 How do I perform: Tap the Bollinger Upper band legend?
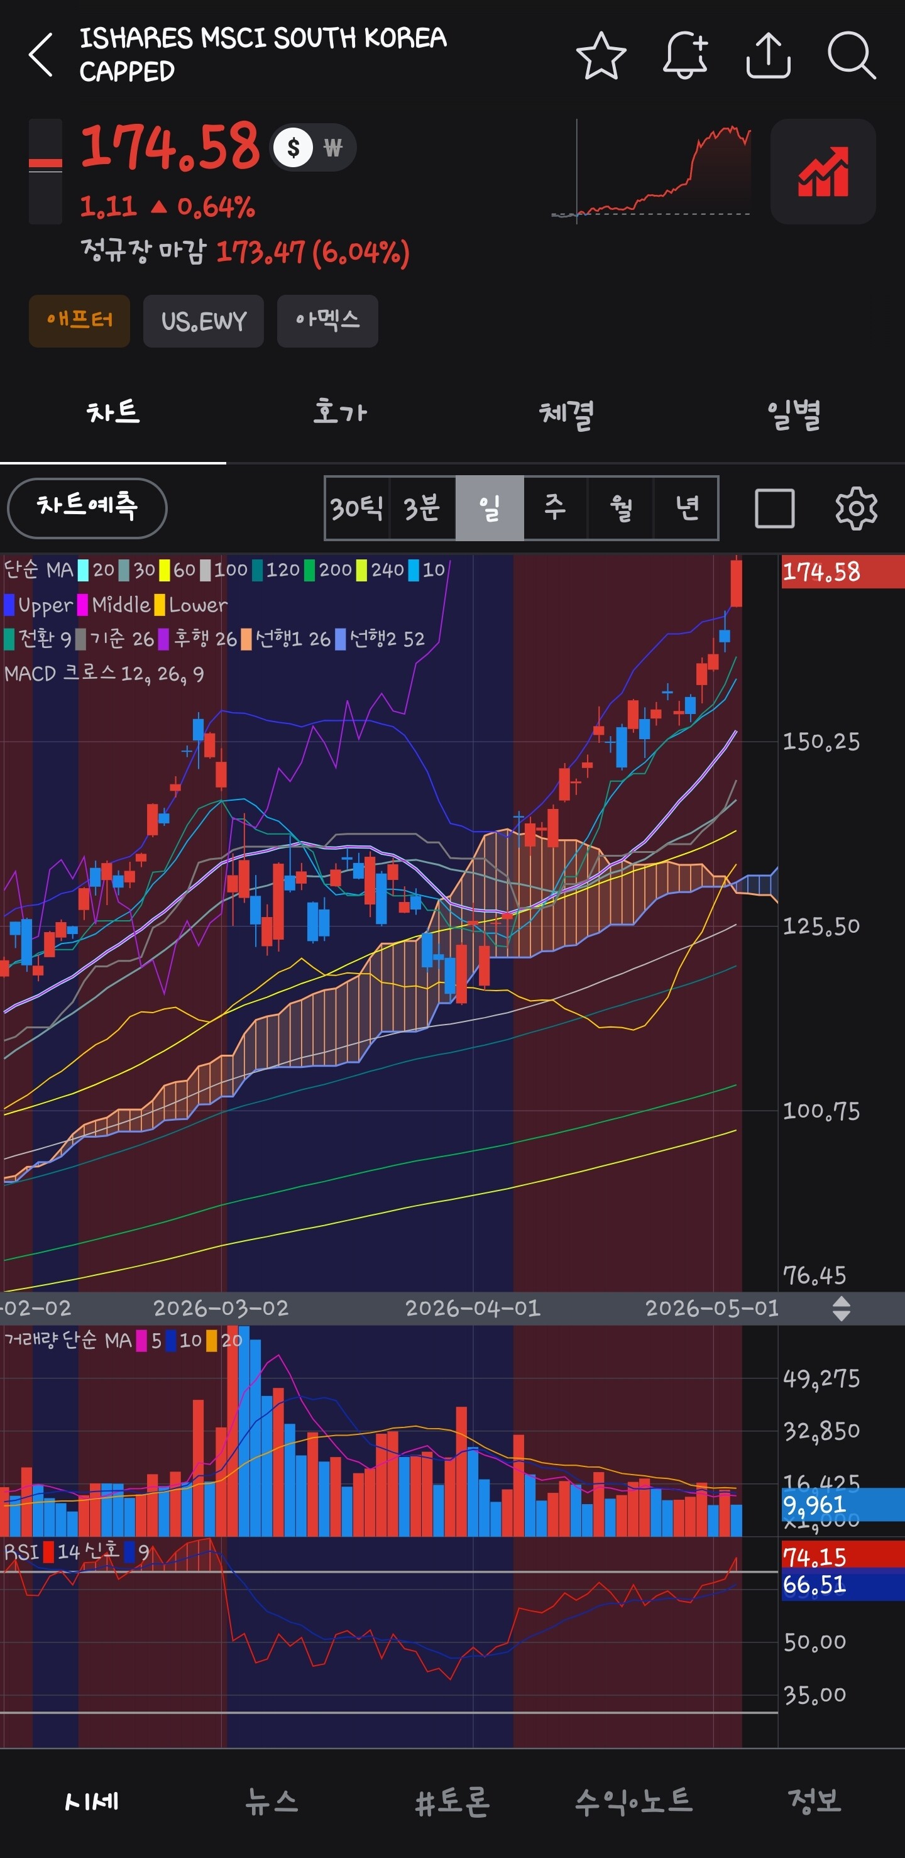39,605
